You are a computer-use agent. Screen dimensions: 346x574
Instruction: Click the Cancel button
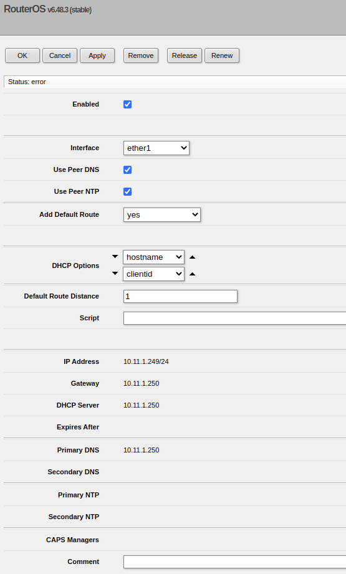pos(60,55)
